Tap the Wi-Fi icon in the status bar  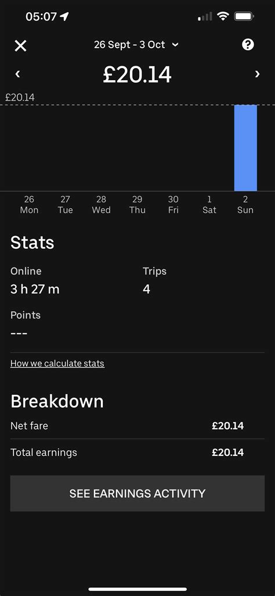click(x=223, y=16)
